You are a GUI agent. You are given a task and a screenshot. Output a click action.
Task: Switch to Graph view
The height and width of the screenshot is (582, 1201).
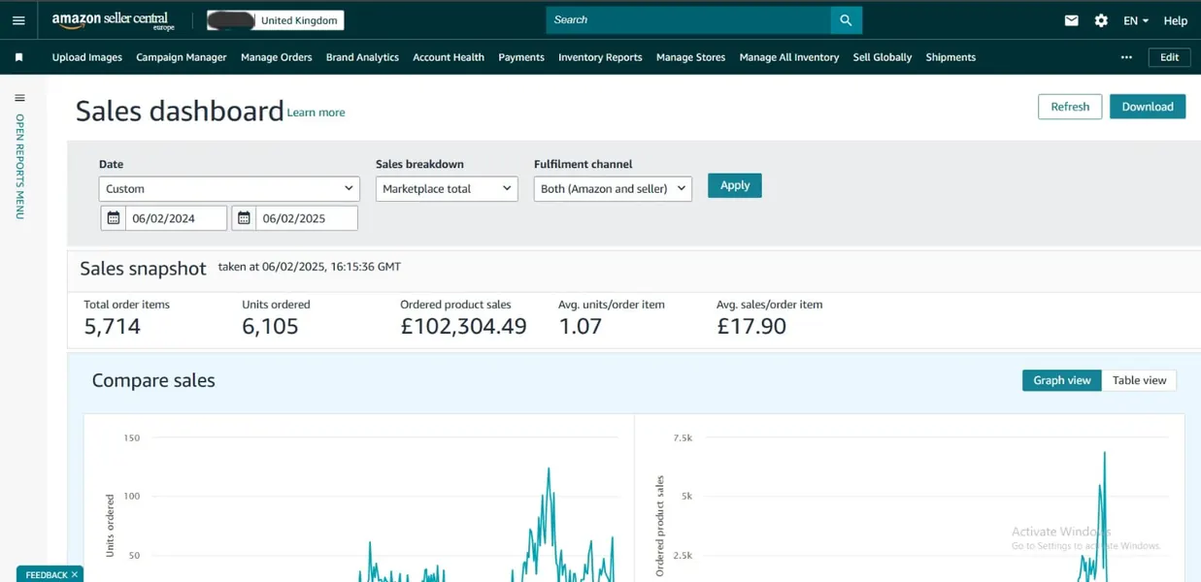[x=1062, y=380]
